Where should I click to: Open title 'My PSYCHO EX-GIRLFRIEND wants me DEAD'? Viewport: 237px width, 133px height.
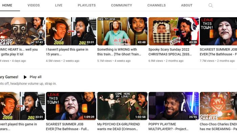pyautogui.click(x=118, y=127)
